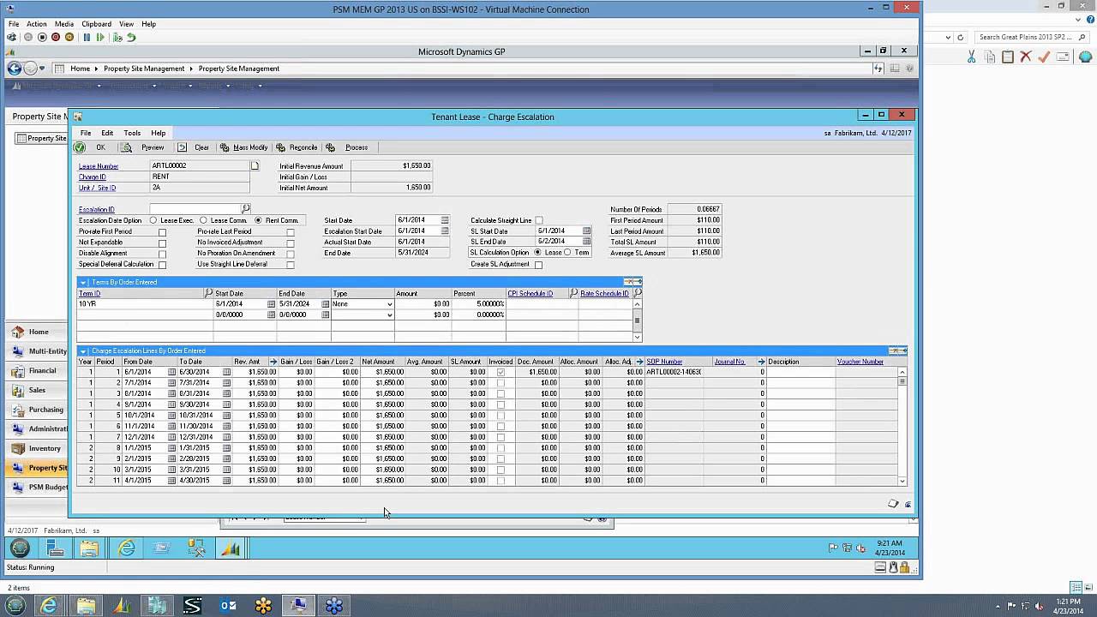Open the note icon beside Lease Number
The width and height of the screenshot is (1097, 617).
click(x=255, y=165)
